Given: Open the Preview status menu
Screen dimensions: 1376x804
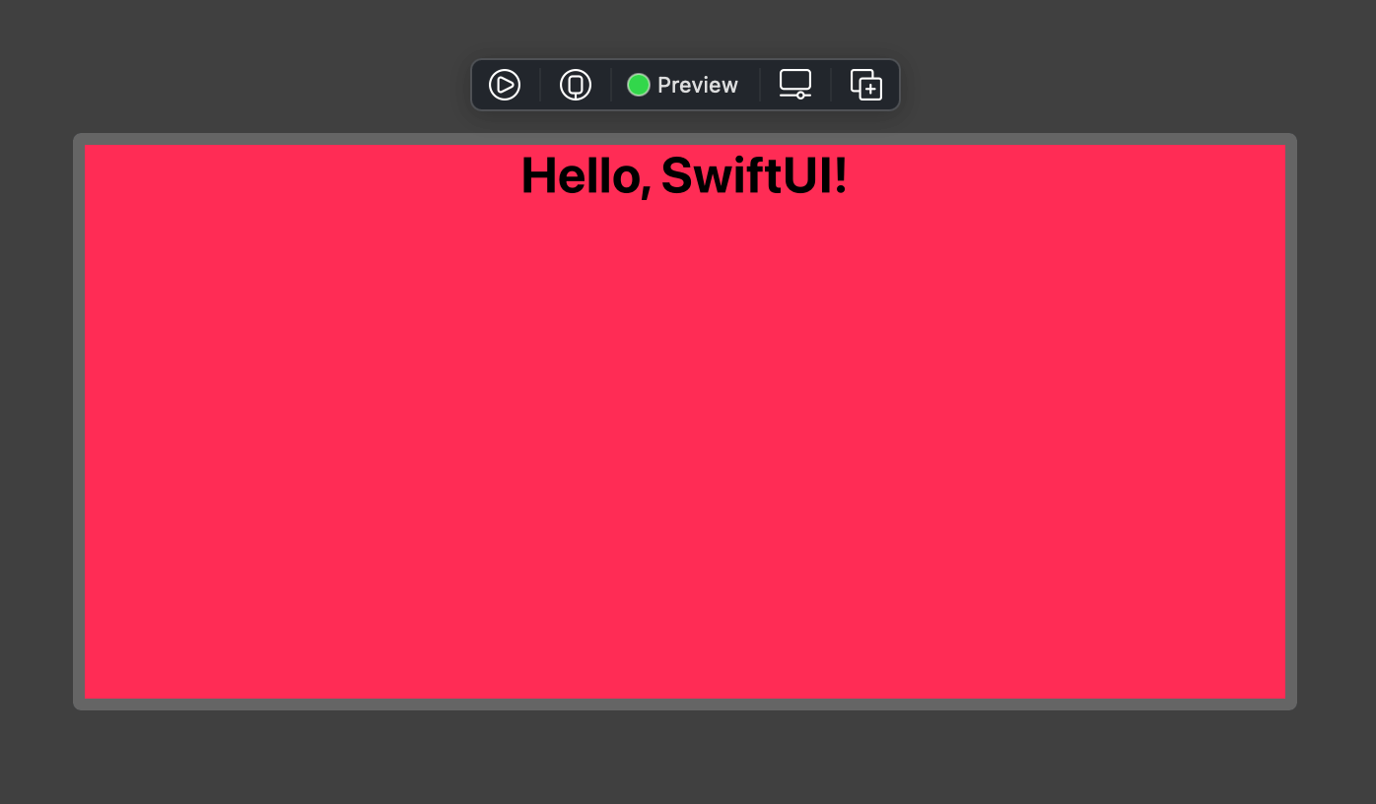Looking at the screenshot, I should [683, 85].
